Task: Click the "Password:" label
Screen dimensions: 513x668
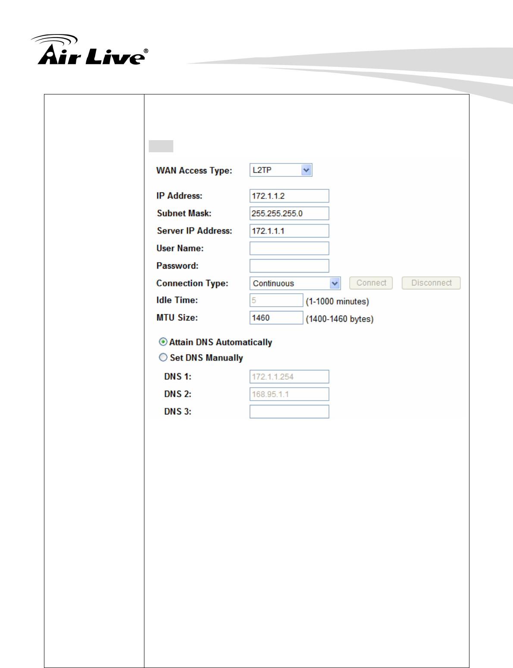Action: (x=177, y=266)
